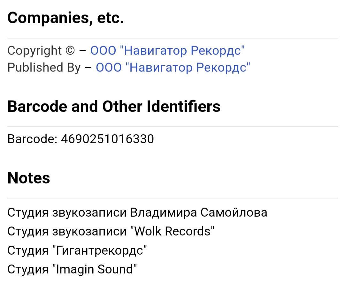Click the divider line under Notes heading

pos(172,198)
